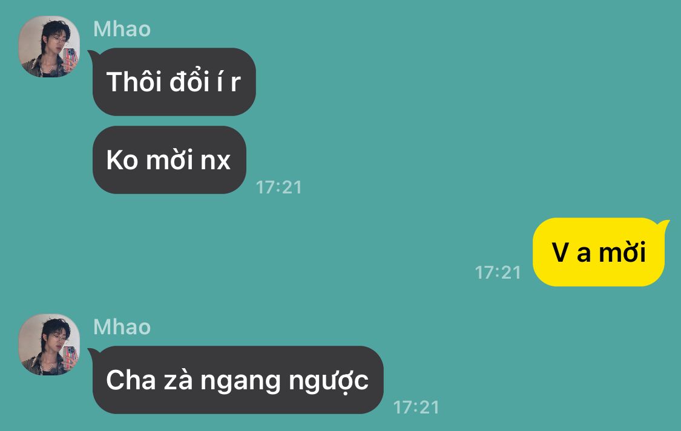Tap the "Mhao" name above "Thôi đổi í r"

(x=122, y=29)
